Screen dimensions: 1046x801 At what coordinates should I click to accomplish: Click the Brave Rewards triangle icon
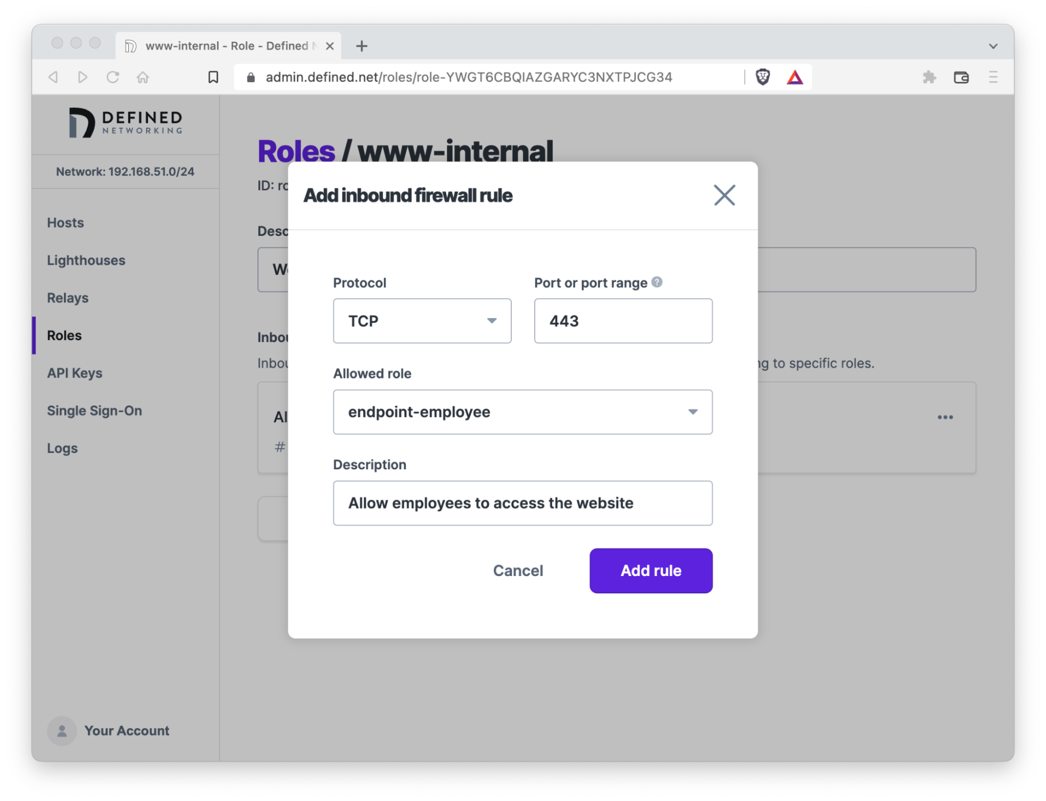794,77
